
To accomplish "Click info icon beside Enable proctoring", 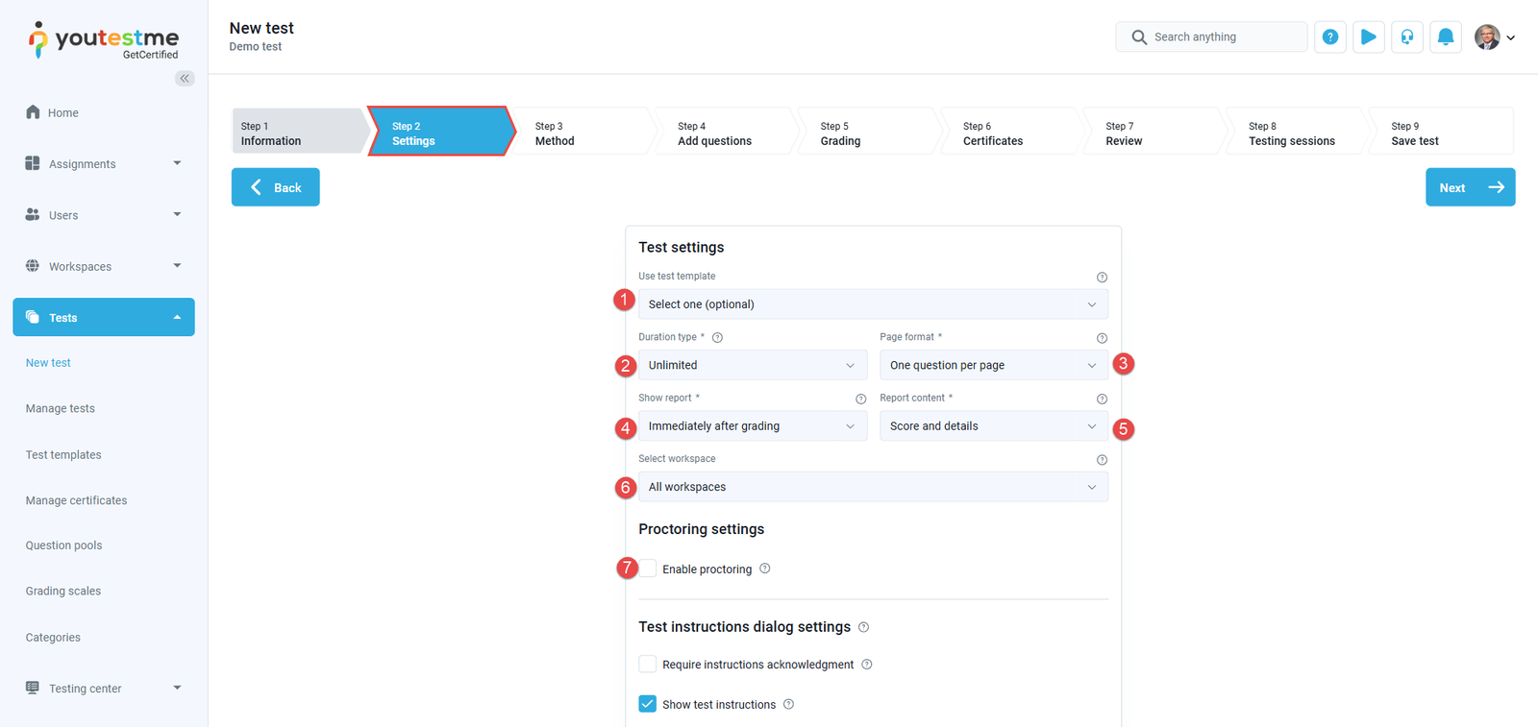I will click(765, 569).
